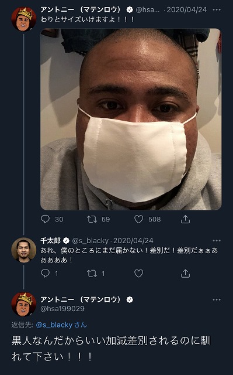Image resolution: width=233 pixels, height=375 pixels.
Task: Open the @hsa199029 handle in bottom tweet
Action: [62, 309]
